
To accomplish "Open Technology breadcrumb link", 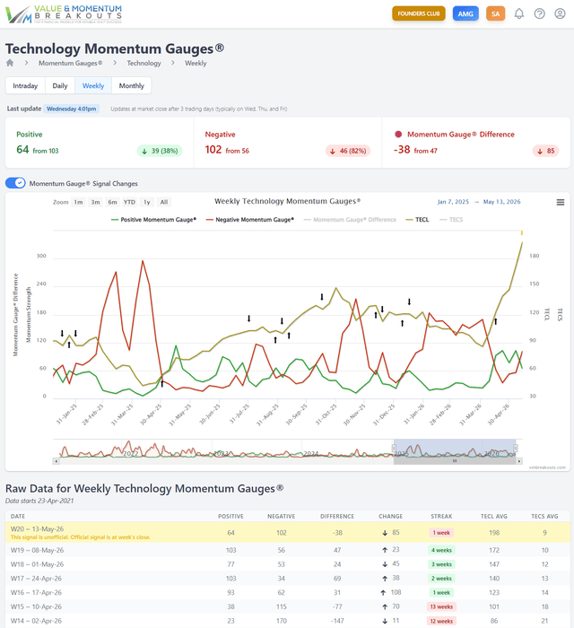I will click(x=144, y=63).
